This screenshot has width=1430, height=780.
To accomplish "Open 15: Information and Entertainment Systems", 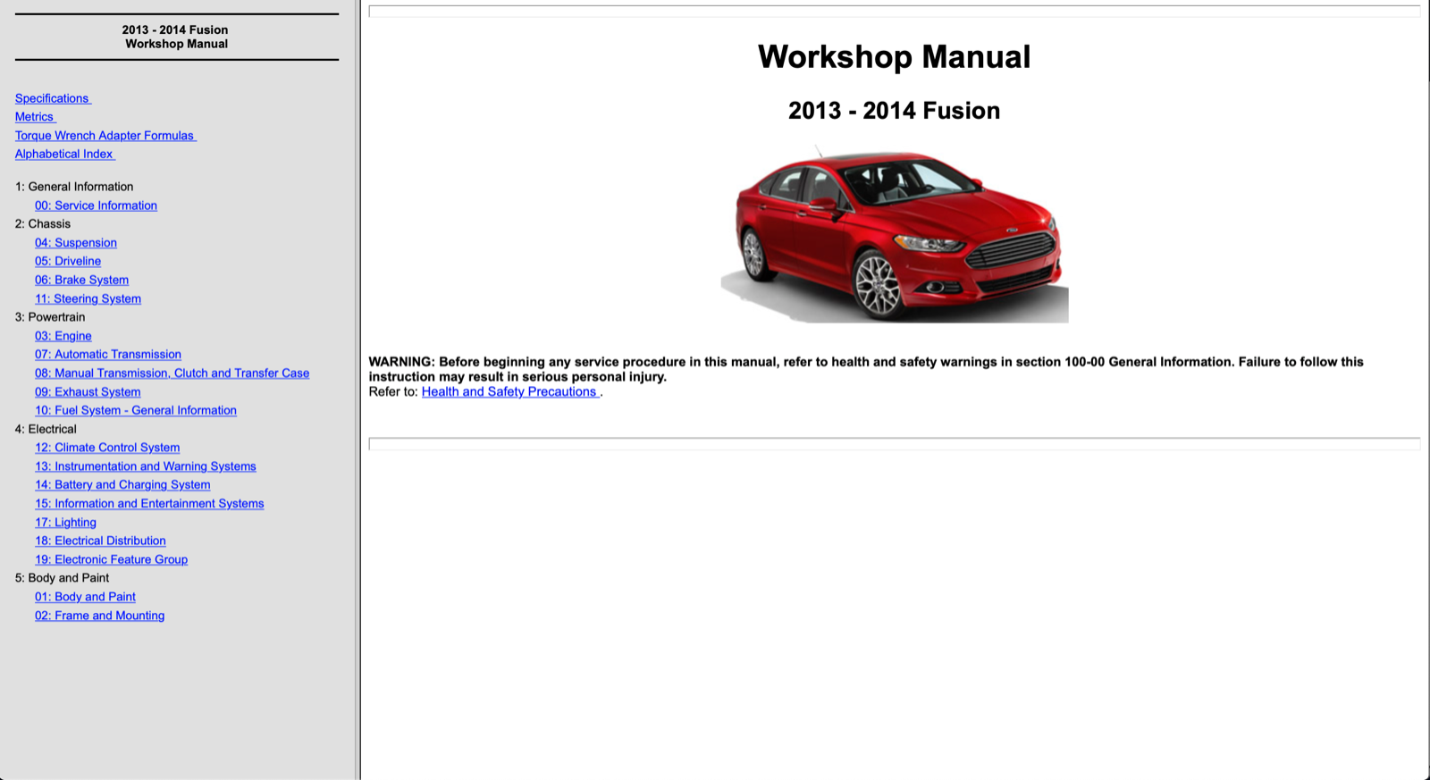I will [149, 504].
